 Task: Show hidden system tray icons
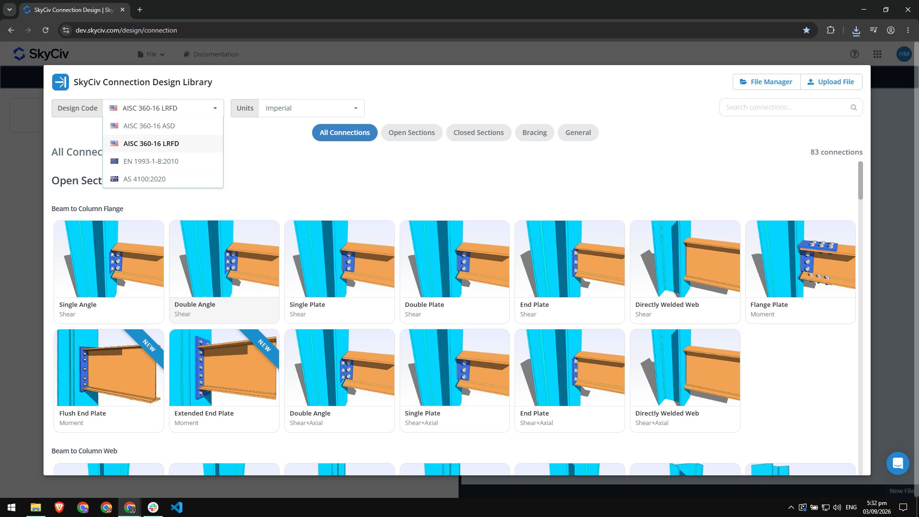click(x=791, y=507)
